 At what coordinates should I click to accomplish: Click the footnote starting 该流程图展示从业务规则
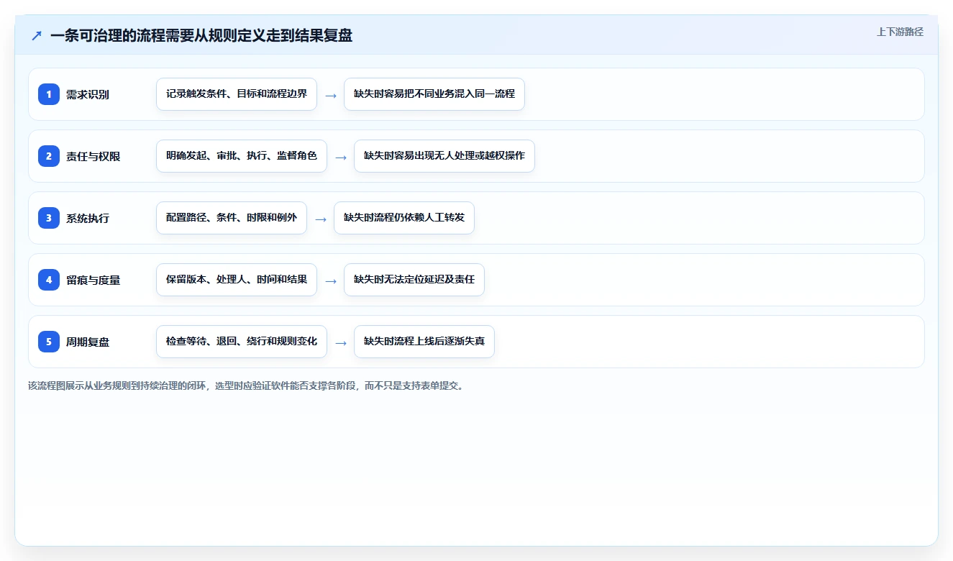(247, 386)
